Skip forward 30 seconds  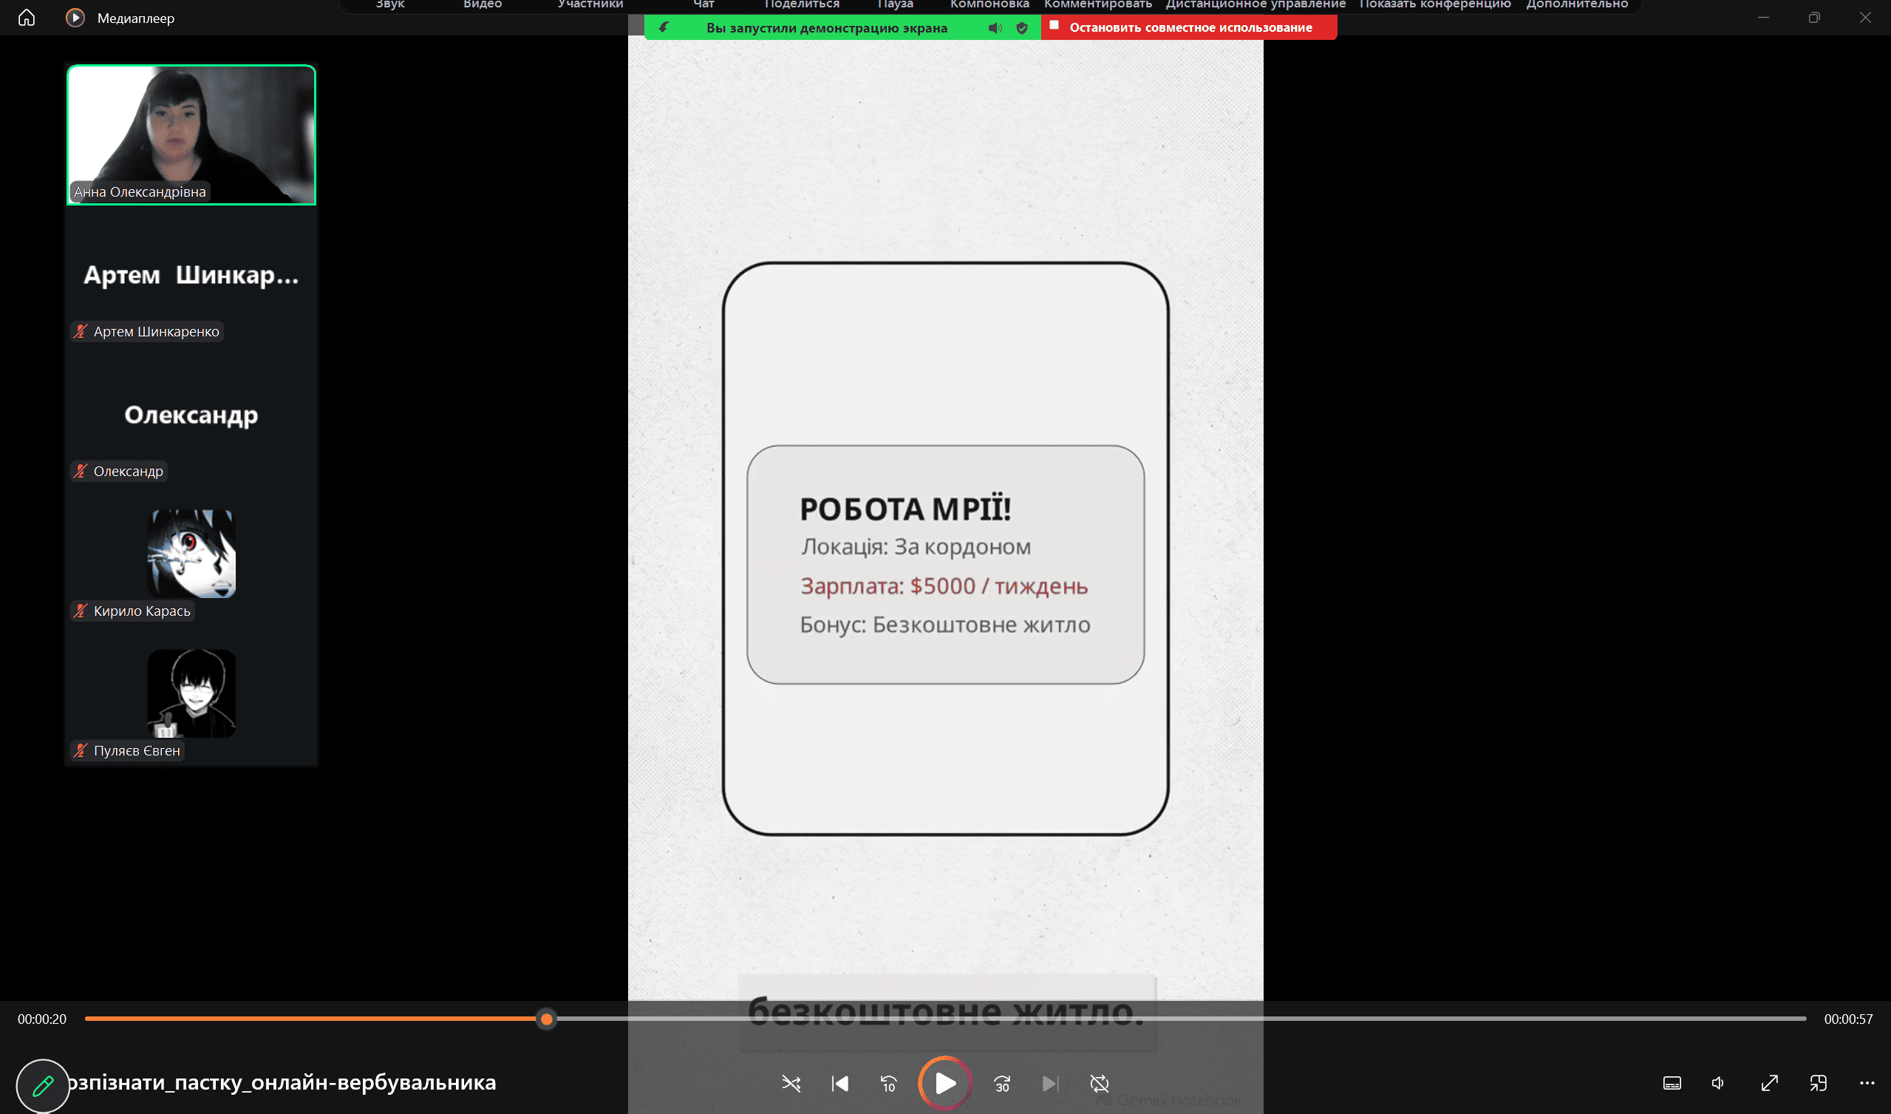point(1002,1083)
